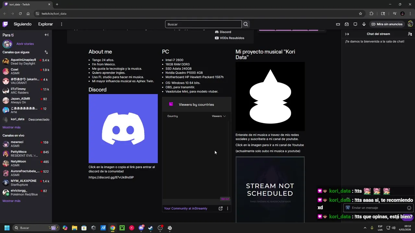Click the Country column header
415x233 pixels.
pyautogui.click(x=172, y=116)
